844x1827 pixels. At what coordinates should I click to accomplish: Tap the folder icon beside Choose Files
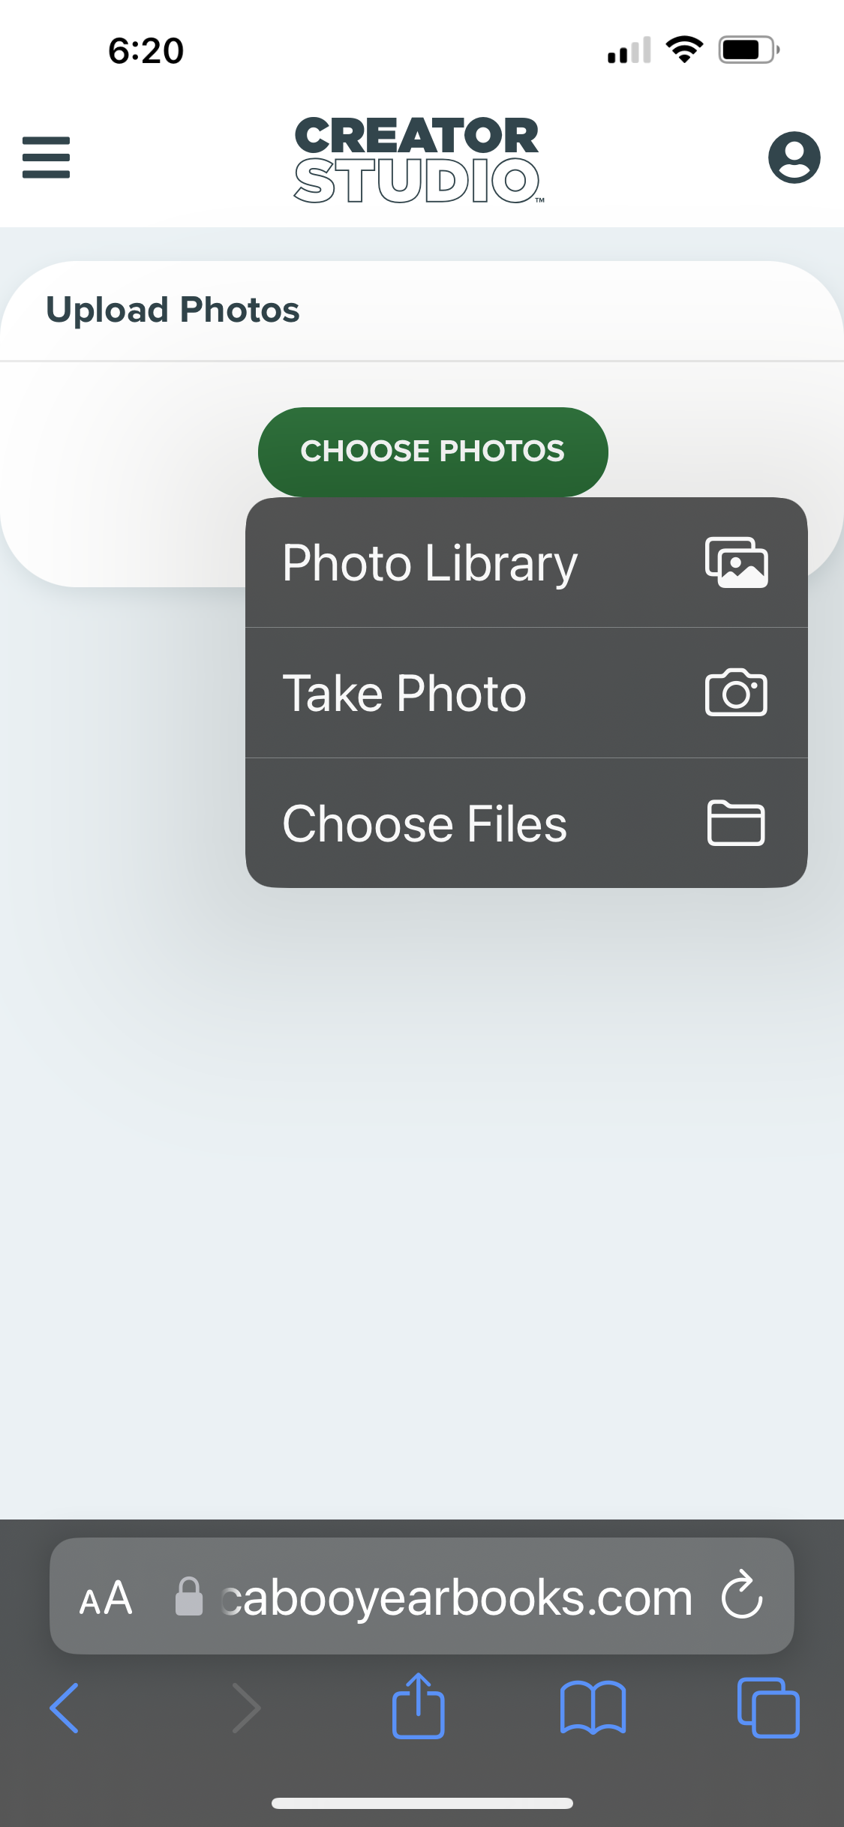(736, 823)
